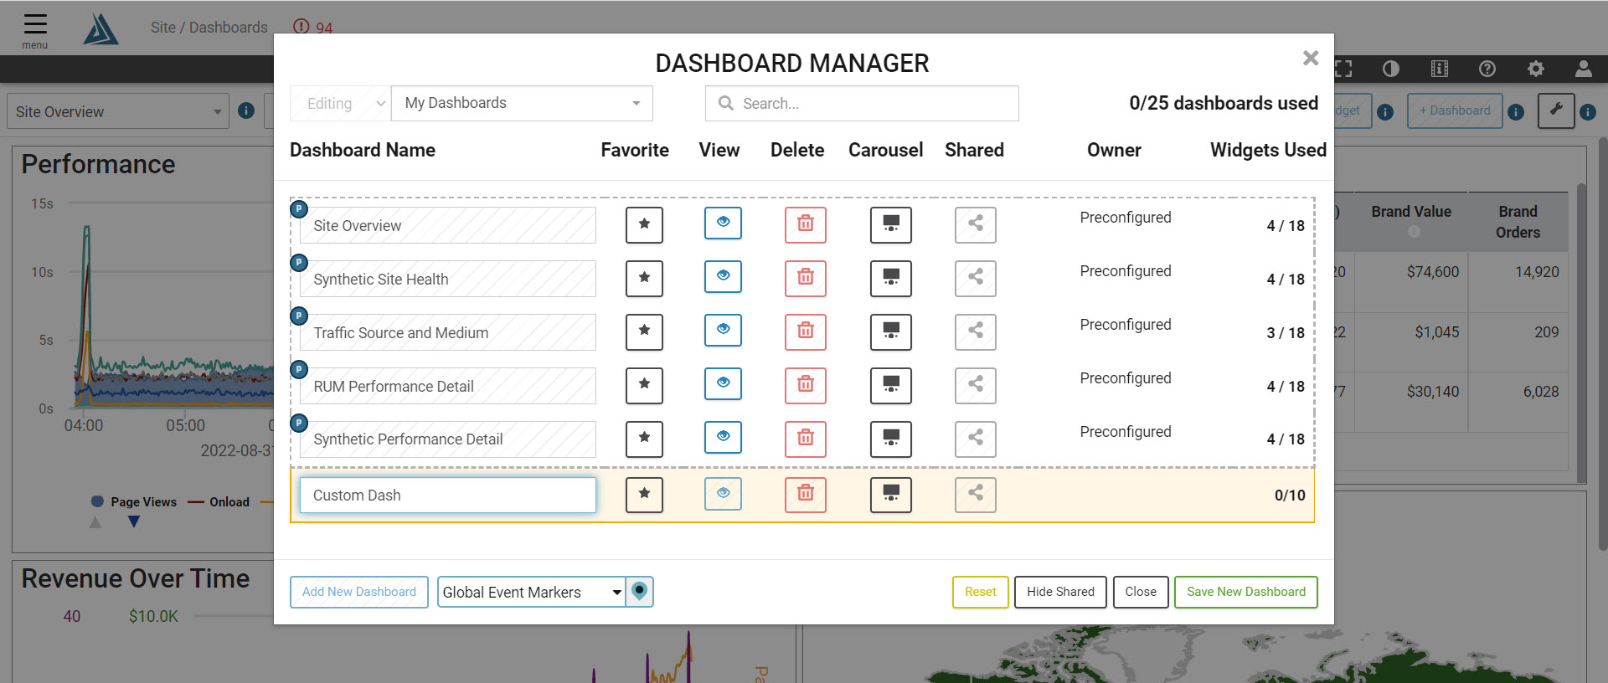Share the RUM Performance Detail dashboard
The image size is (1608, 683).
975,385
